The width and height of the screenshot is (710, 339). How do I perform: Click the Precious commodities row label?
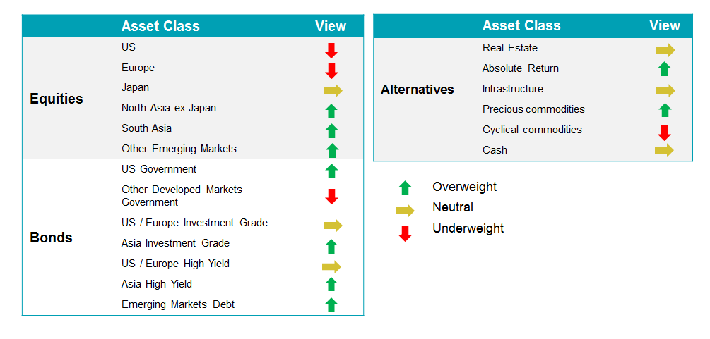(533, 109)
